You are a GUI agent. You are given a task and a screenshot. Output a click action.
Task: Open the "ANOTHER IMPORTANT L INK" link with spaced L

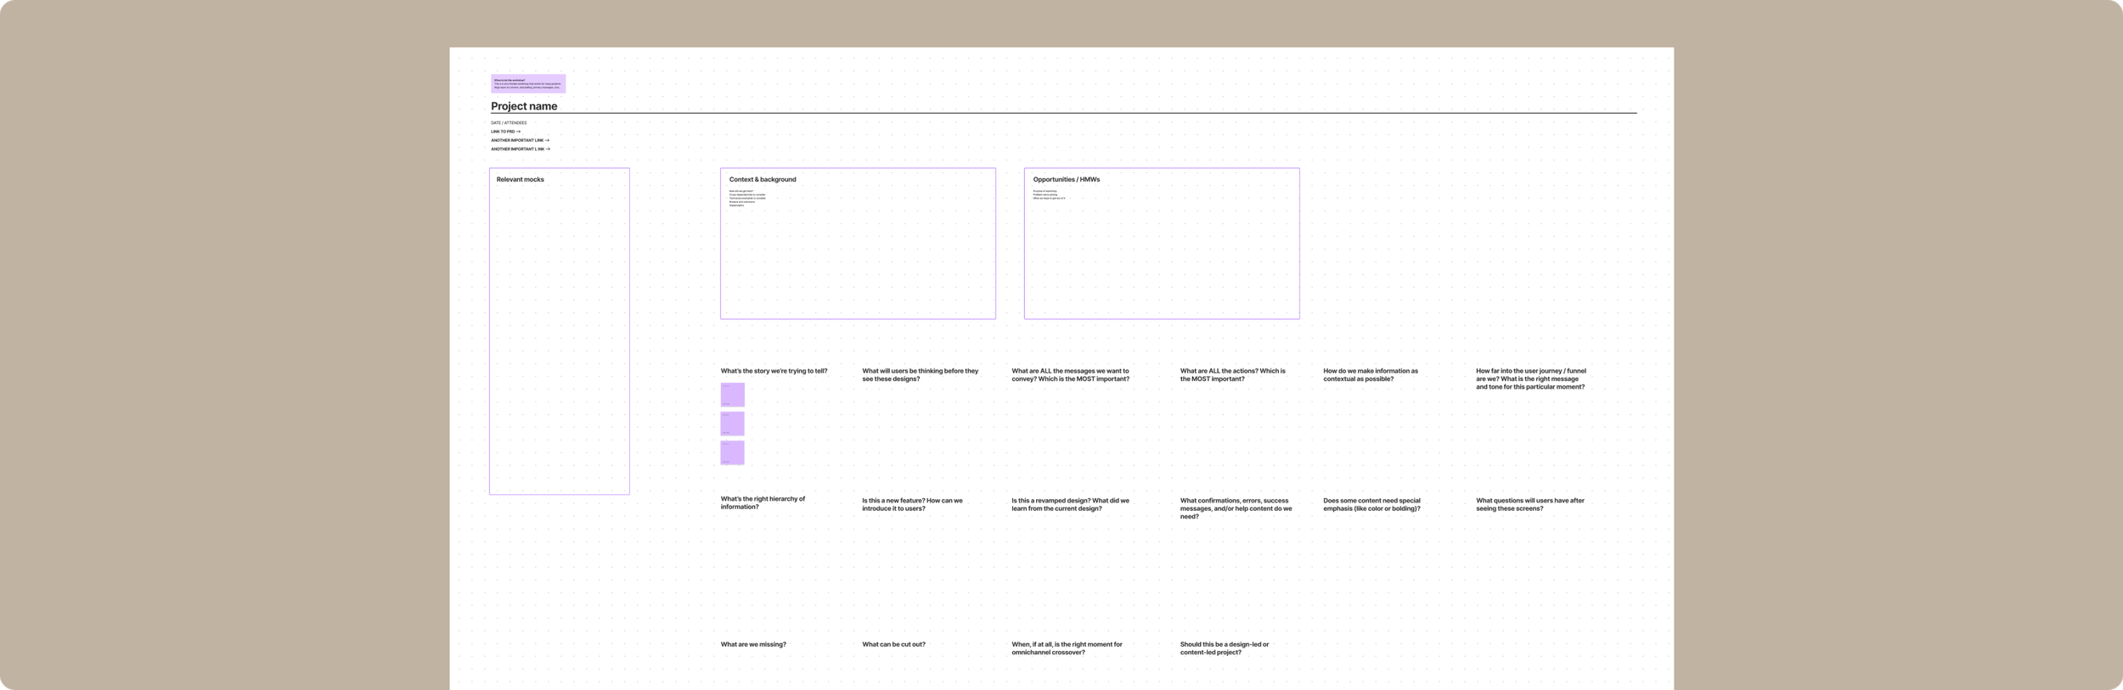pos(521,149)
